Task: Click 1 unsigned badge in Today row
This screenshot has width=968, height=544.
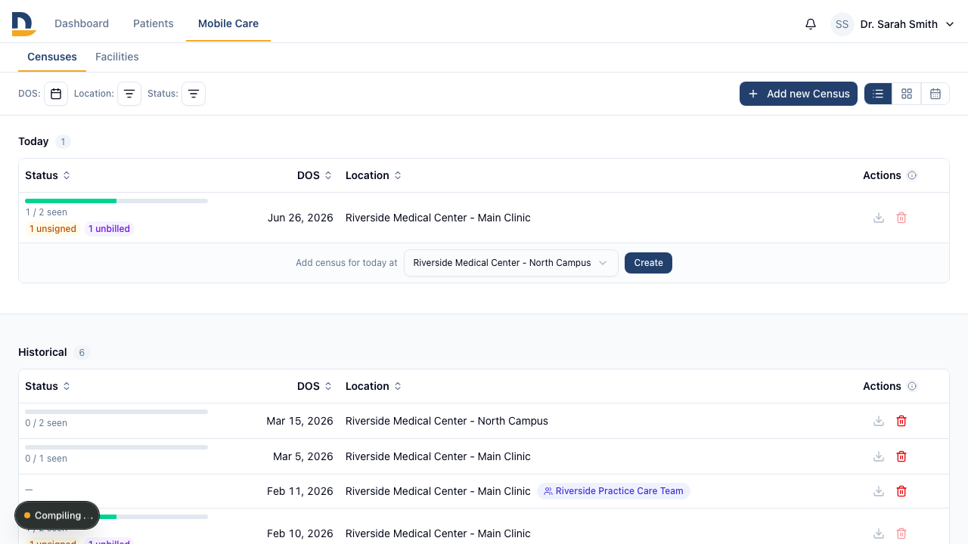Action: [x=53, y=229]
